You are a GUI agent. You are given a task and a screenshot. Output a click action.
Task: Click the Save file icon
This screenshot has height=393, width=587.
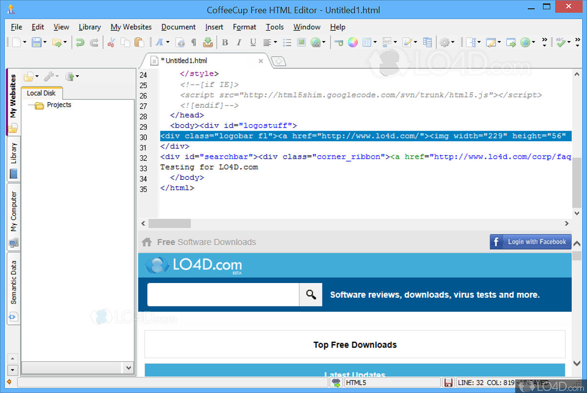[37, 43]
